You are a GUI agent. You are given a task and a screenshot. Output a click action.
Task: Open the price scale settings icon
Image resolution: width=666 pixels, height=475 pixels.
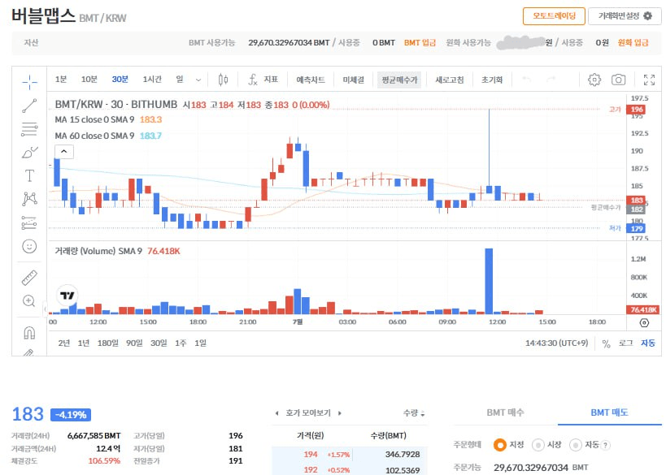[x=644, y=322]
